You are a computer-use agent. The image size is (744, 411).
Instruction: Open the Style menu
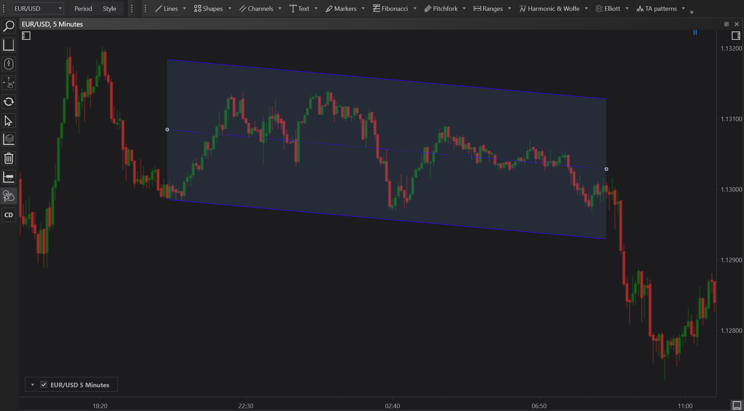tap(109, 8)
